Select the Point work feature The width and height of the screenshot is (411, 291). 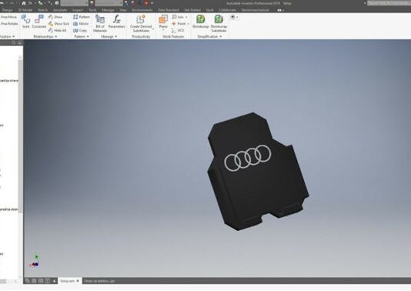[179, 24]
